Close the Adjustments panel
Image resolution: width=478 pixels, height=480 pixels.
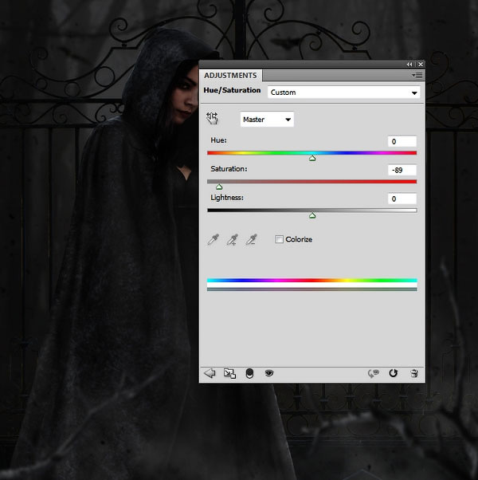point(421,64)
